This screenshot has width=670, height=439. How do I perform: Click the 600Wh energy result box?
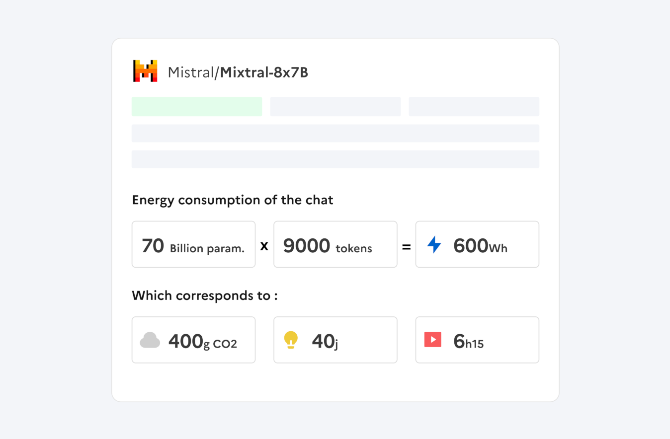point(477,244)
